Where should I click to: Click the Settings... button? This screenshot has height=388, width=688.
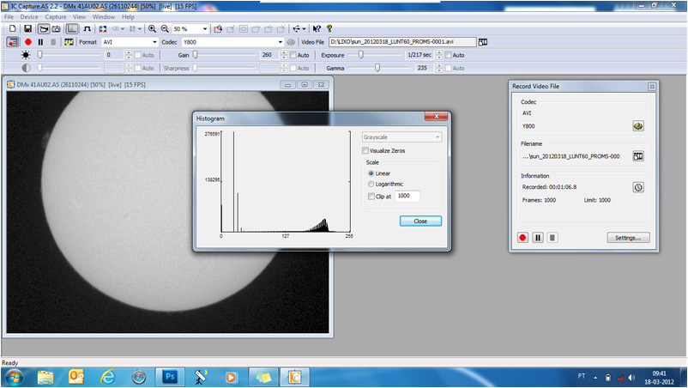point(628,238)
